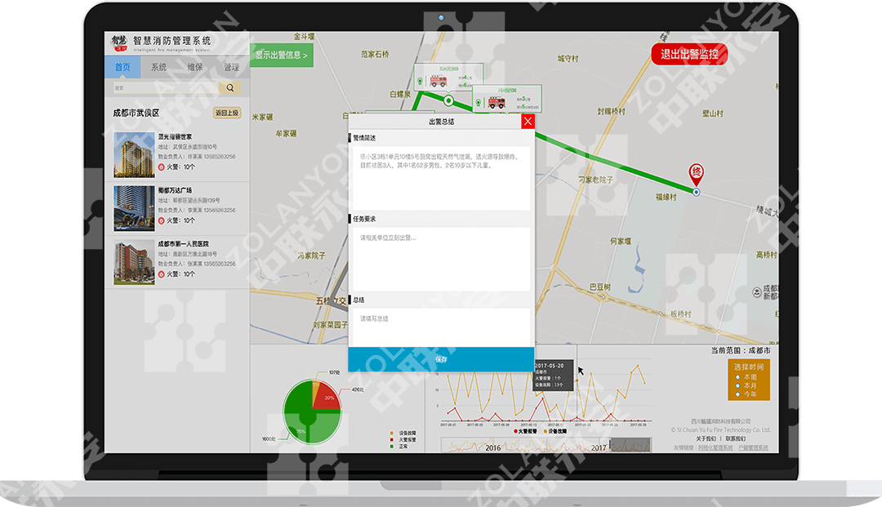Click the 任务要求 text area
This screenshot has height=507, width=882.
click(x=441, y=259)
